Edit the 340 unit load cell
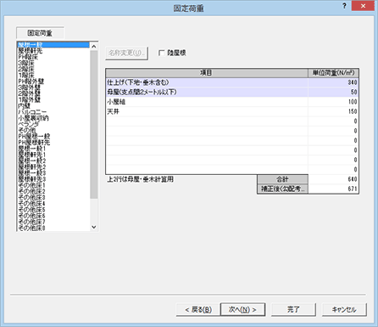 point(333,82)
